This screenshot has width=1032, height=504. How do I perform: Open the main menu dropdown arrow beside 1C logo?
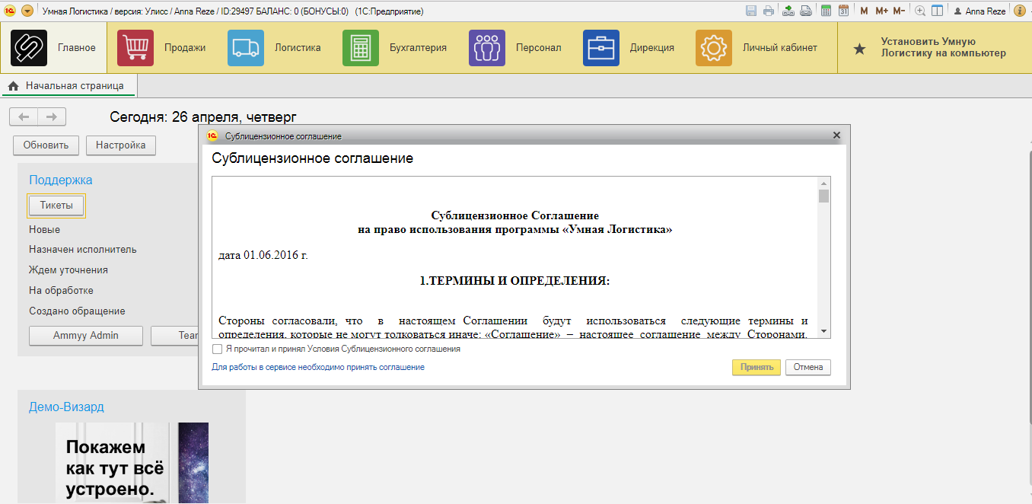click(27, 11)
